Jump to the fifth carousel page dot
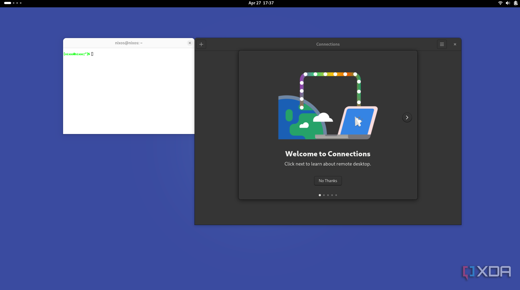520x290 pixels. tap(336, 195)
